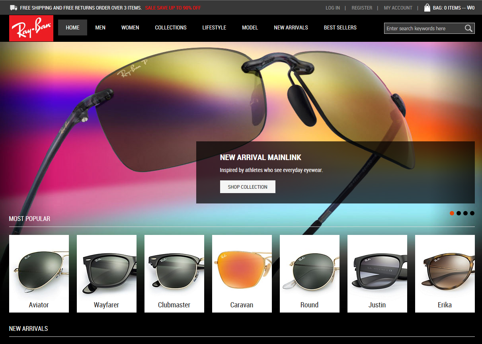482x344 pixels.
Task: Click the Ray-Ban logo
Action: tap(31, 28)
